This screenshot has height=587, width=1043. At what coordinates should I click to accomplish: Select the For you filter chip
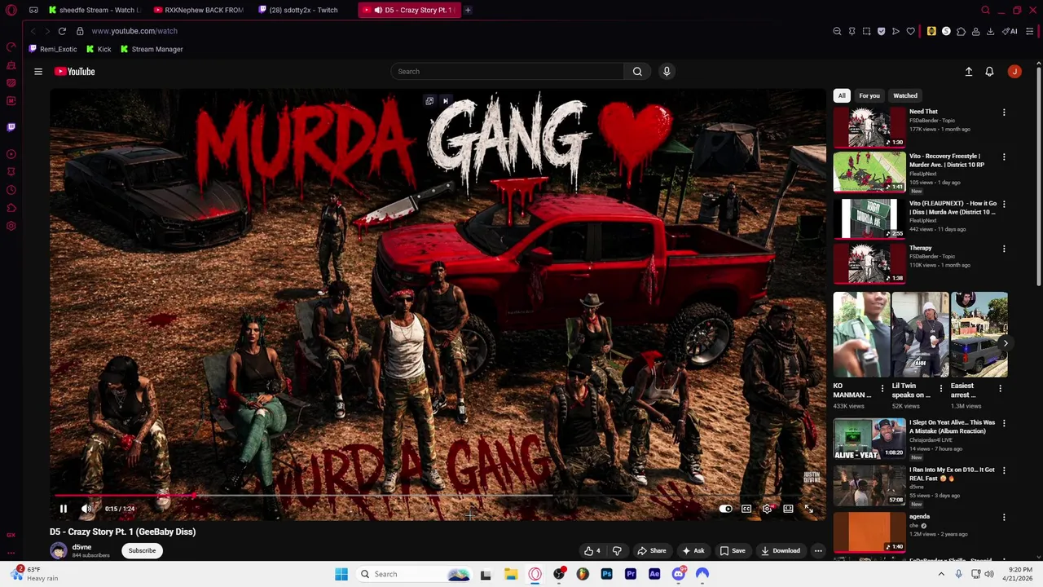coord(869,95)
